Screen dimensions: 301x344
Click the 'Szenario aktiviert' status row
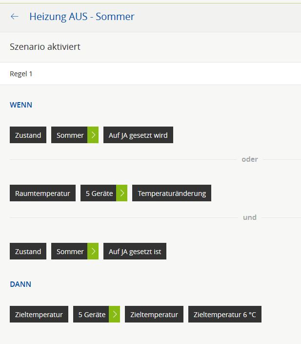coord(45,47)
